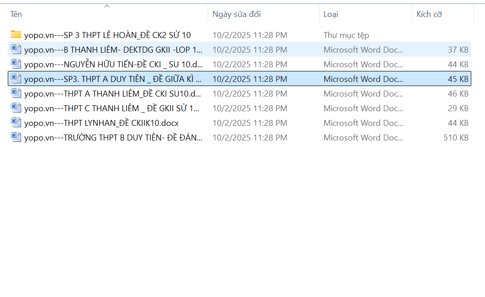Select the SP 3 THPT LÊ HOÀN folder name
Viewport: 485px width, 297px height.
click(x=108, y=35)
